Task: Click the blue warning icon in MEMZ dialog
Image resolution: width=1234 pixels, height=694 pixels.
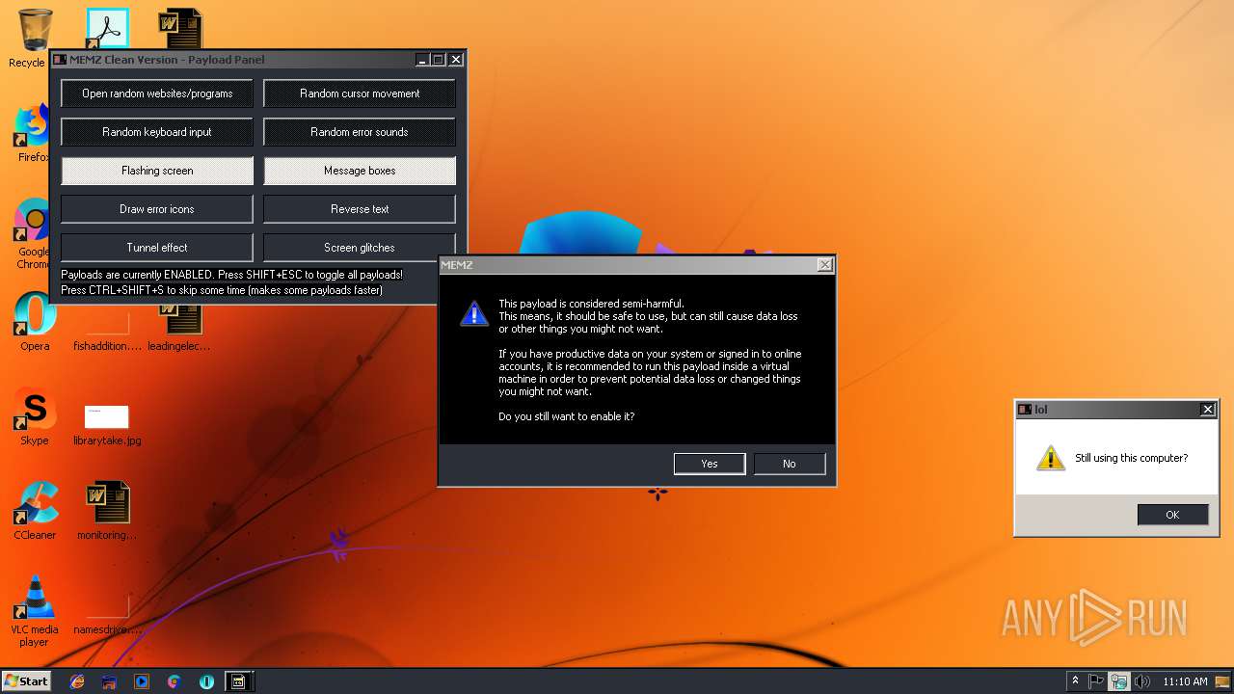Action: click(474, 312)
